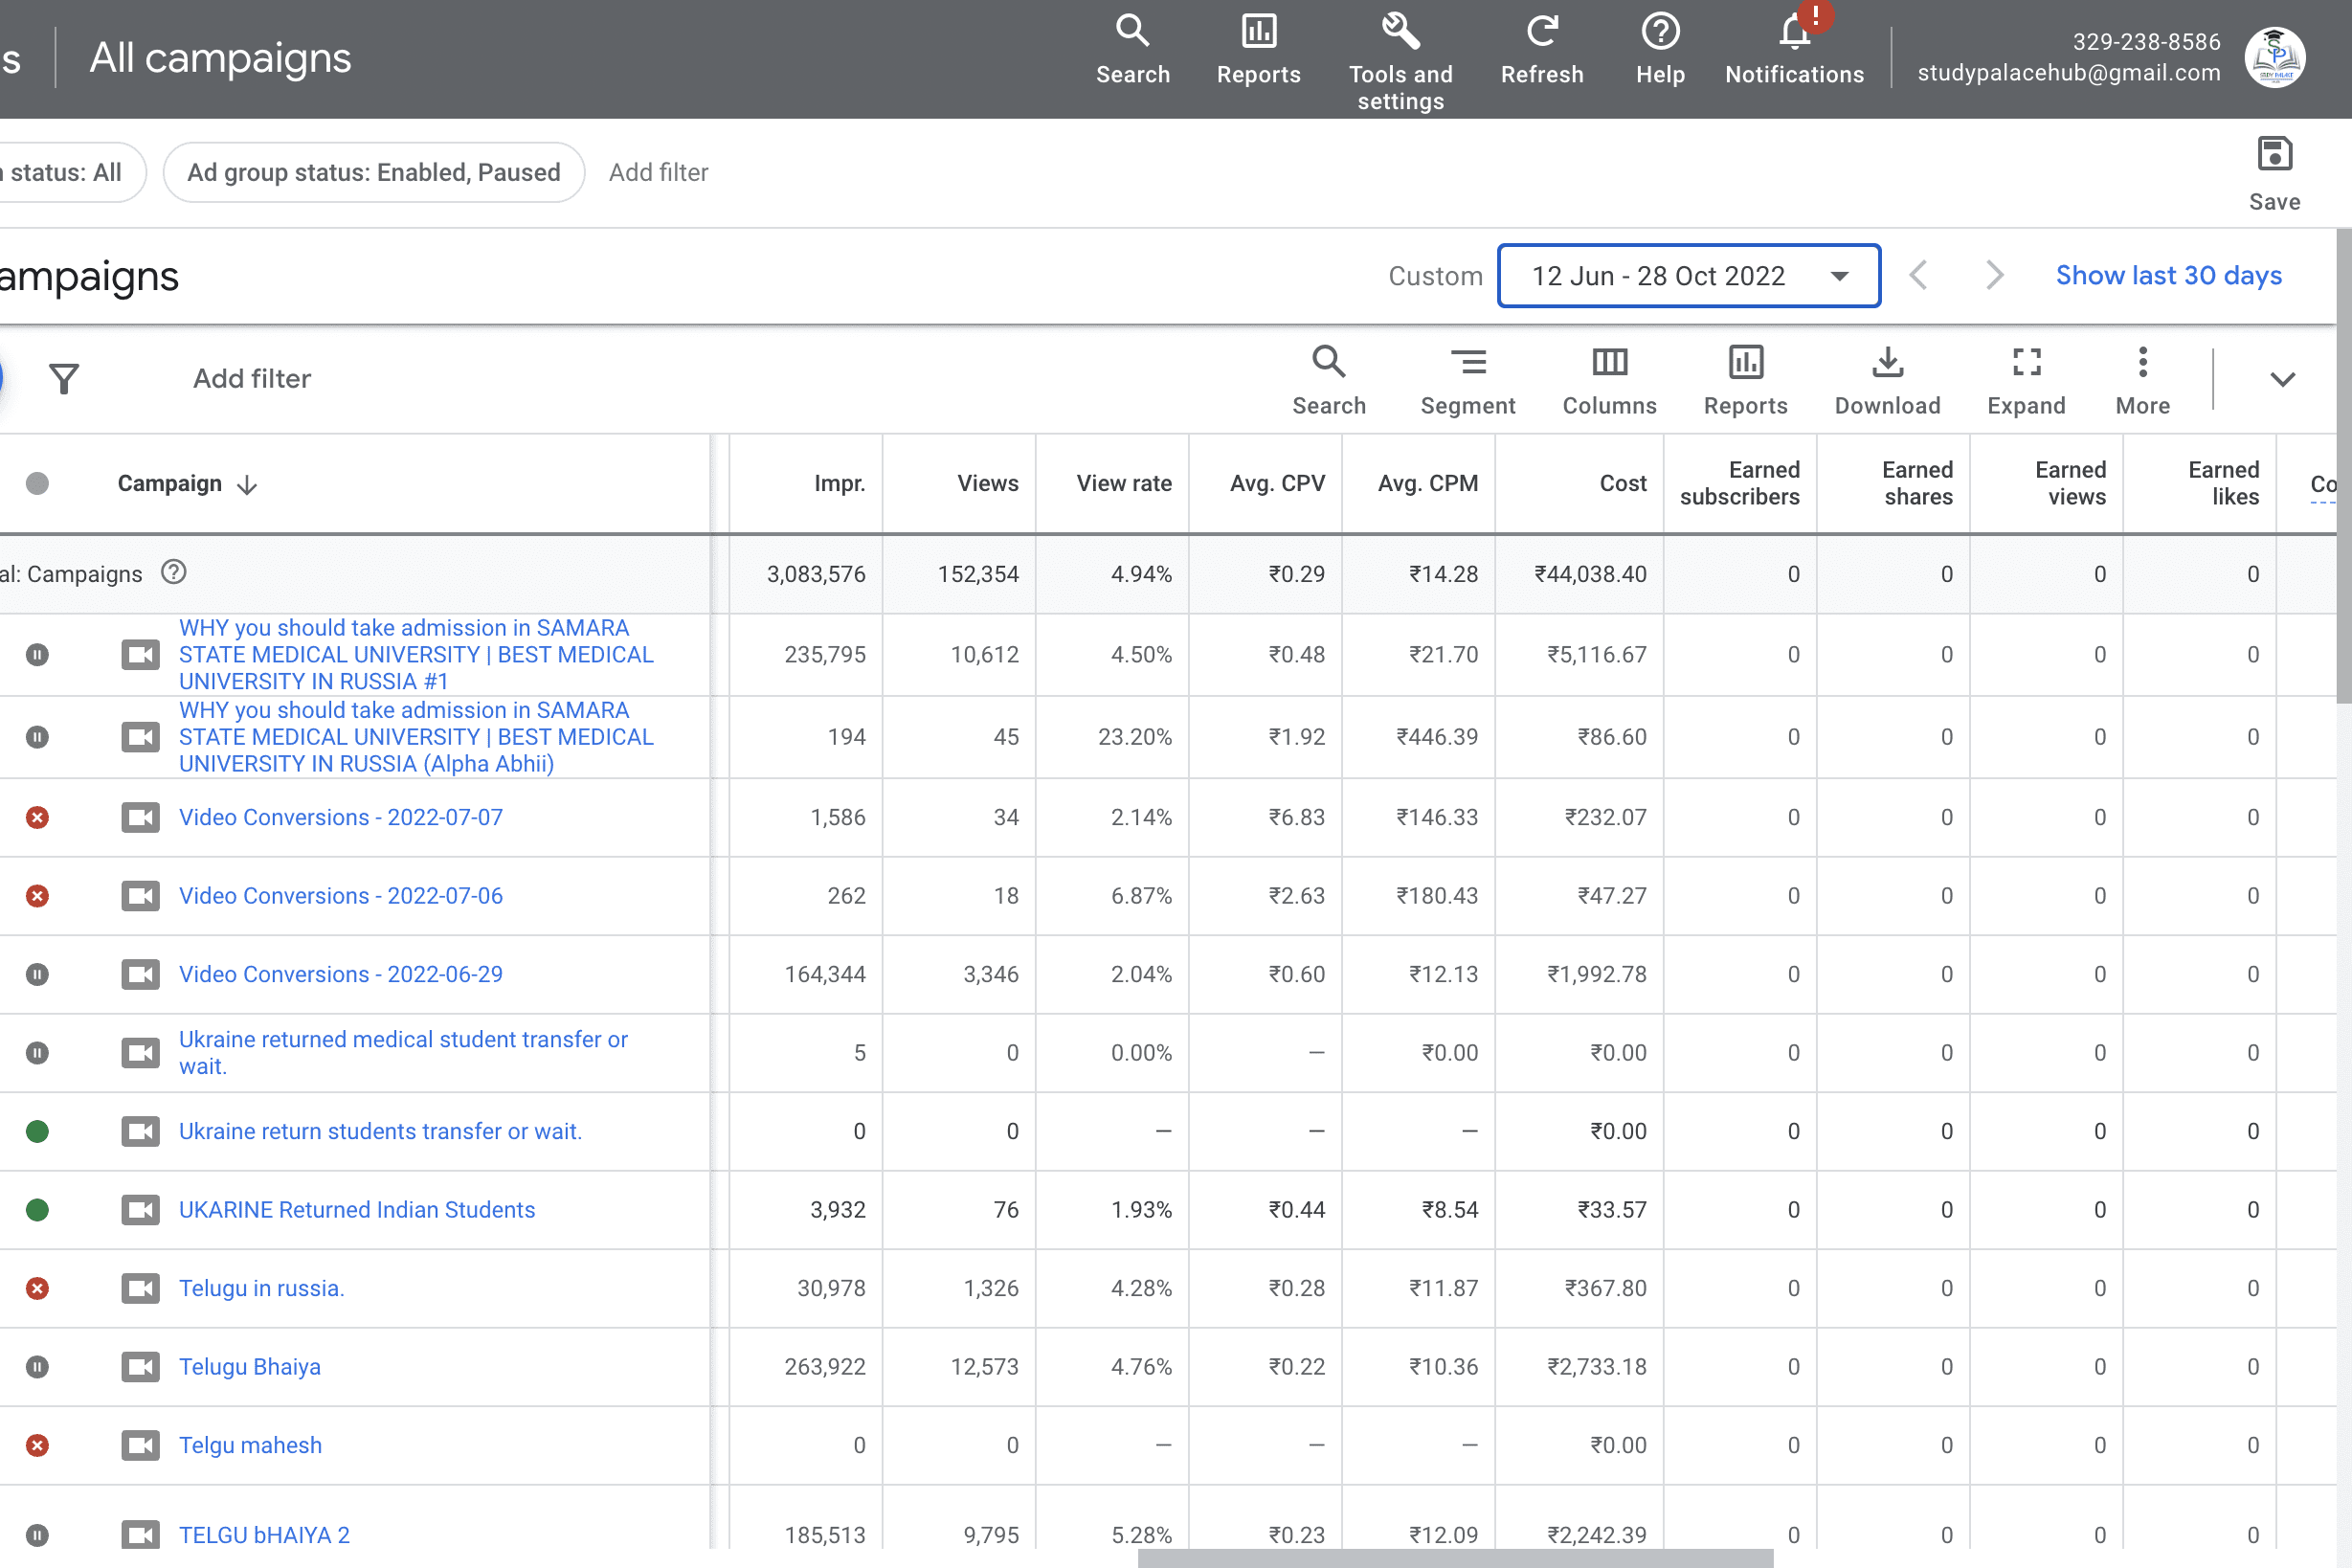Change status of Video Conversions 2022-07-07
The image size is (2352, 1568).
(x=37, y=817)
